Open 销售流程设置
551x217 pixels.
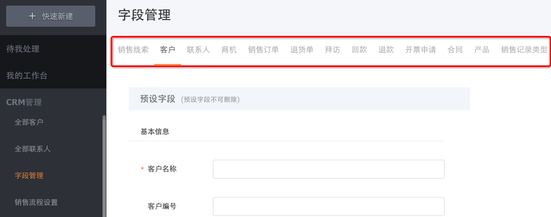(36, 202)
